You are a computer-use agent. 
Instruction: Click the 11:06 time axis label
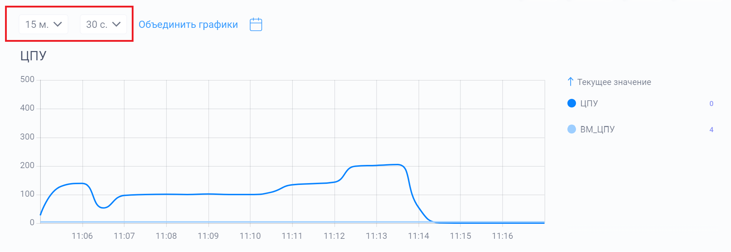[82, 236]
